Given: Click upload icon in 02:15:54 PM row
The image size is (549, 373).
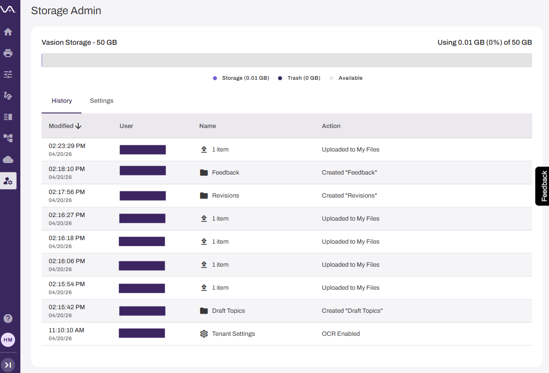Looking at the screenshot, I should (x=204, y=288).
